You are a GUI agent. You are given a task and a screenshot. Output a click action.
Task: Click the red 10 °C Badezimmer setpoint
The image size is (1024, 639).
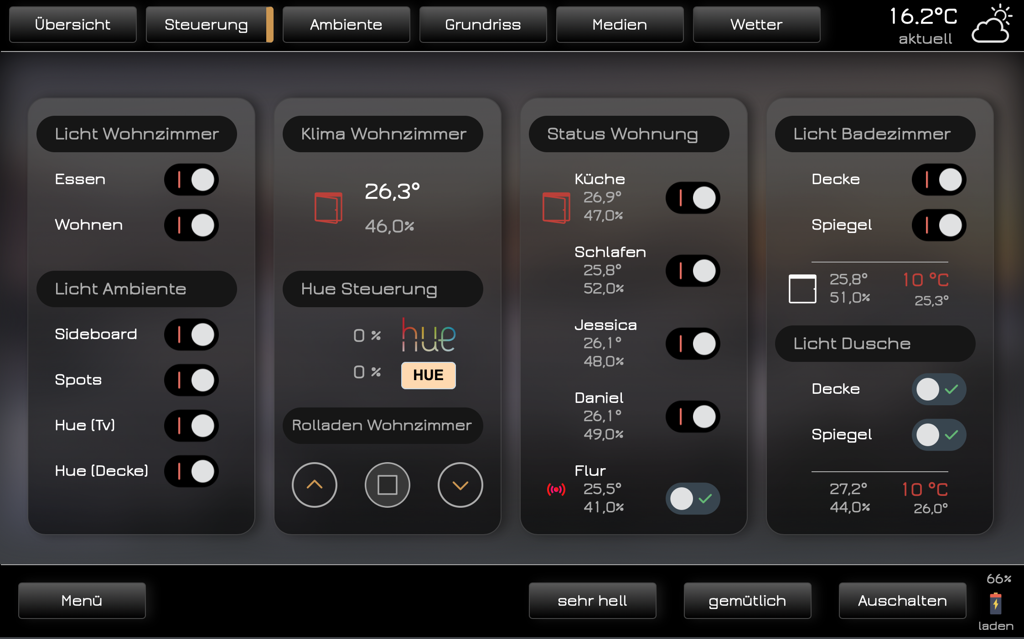click(926, 280)
